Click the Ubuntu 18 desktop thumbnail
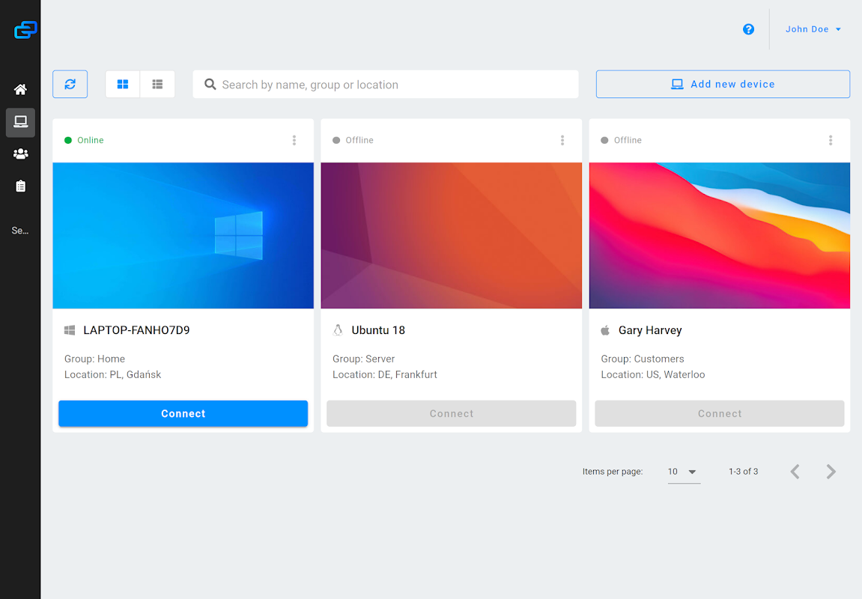The width and height of the screenshot is (862, 599). tap(452, 235)
